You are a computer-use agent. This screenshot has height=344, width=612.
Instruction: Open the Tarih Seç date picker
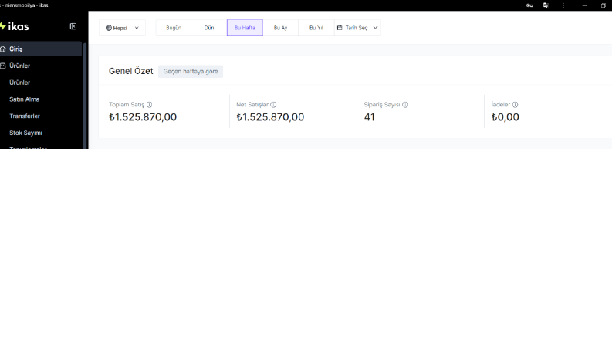357,28
